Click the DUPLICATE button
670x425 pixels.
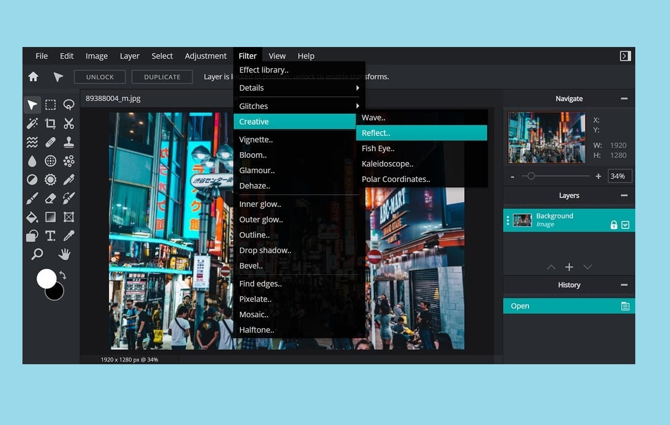coord(162,77)
